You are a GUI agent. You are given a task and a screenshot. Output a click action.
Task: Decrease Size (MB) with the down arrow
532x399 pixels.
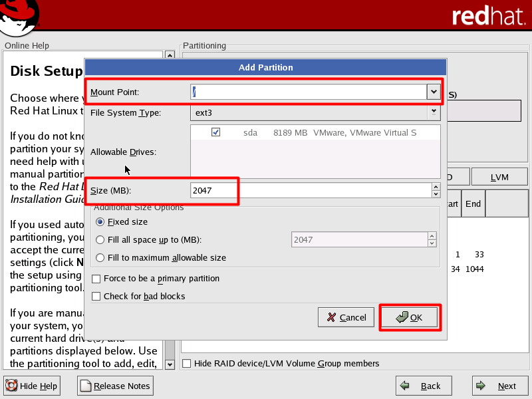pyautogui.click(x=436, y=194)
